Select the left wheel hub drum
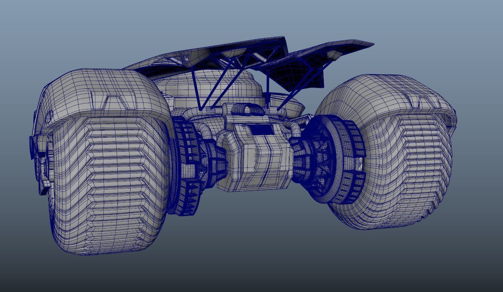Viewport: 503px width, 292px height. pyautogui.click(x=186, y=167)
